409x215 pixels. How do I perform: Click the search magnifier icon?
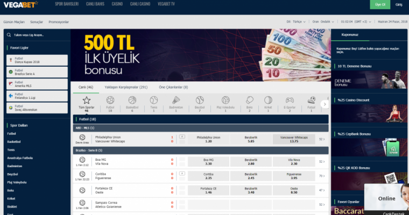(9, 35)
